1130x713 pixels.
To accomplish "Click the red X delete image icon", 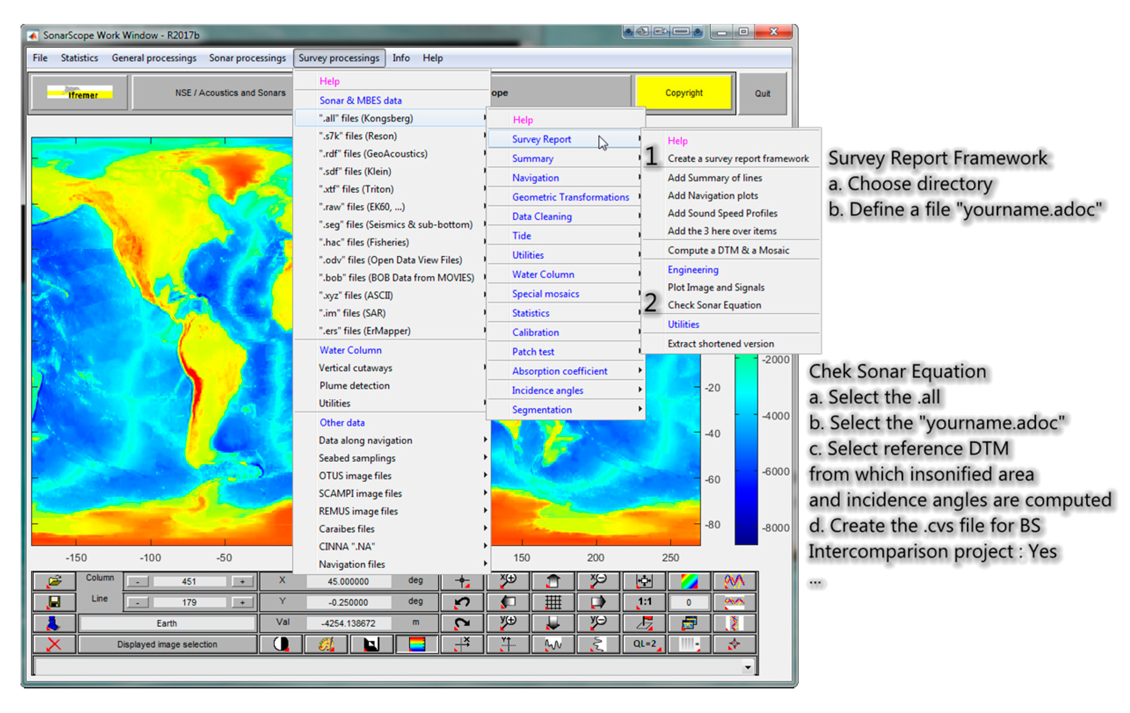I will point(54,644).
